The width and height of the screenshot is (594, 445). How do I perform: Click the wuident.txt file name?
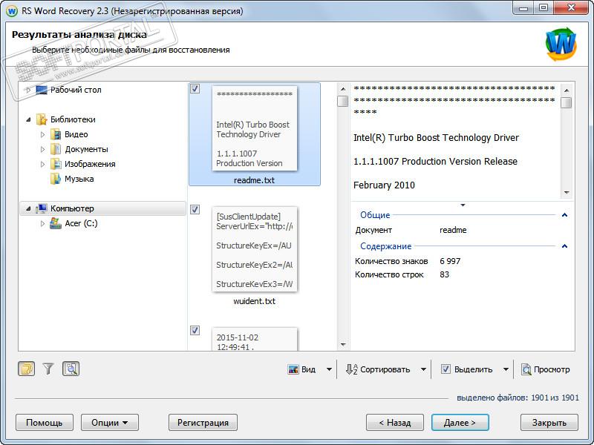254,301
